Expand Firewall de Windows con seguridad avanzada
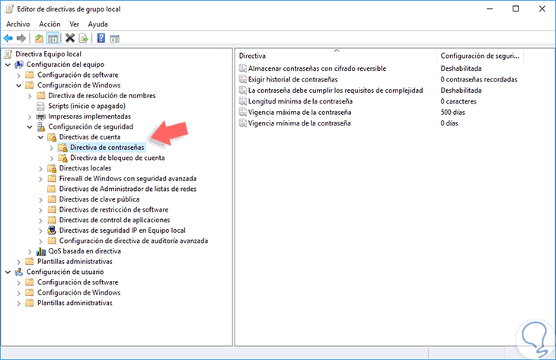 [41, 179]
